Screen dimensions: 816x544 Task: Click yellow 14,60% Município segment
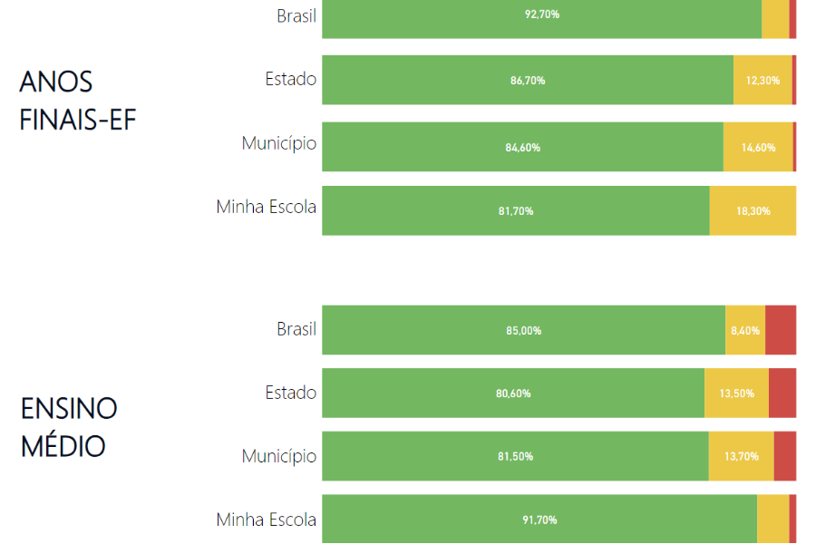[x=758, y=147]
